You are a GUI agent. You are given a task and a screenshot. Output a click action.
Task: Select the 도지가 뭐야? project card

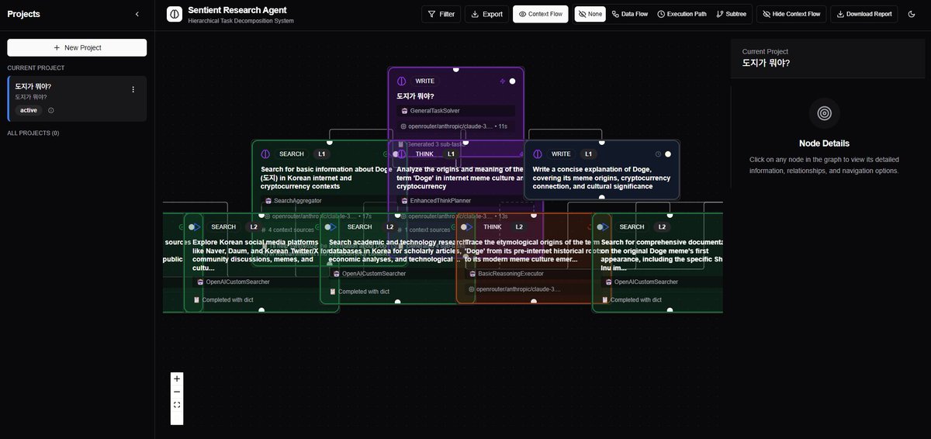(x=77, y=99)
